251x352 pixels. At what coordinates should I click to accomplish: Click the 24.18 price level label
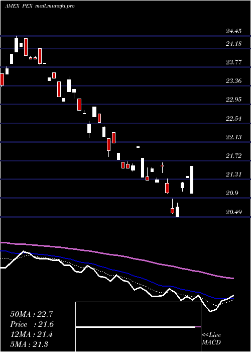click(233, 44)
